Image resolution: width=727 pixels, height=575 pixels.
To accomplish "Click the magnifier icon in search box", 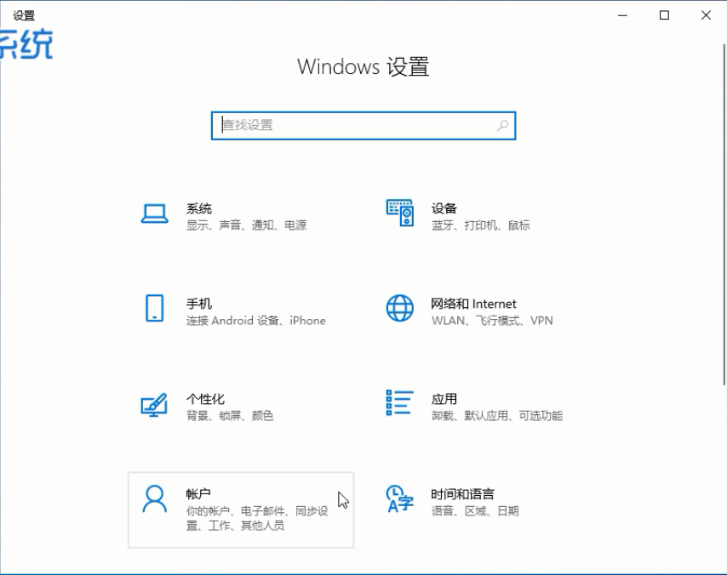I will (502, 125).
